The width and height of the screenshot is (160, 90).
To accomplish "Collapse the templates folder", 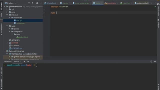I will click(x=9, y=31).
